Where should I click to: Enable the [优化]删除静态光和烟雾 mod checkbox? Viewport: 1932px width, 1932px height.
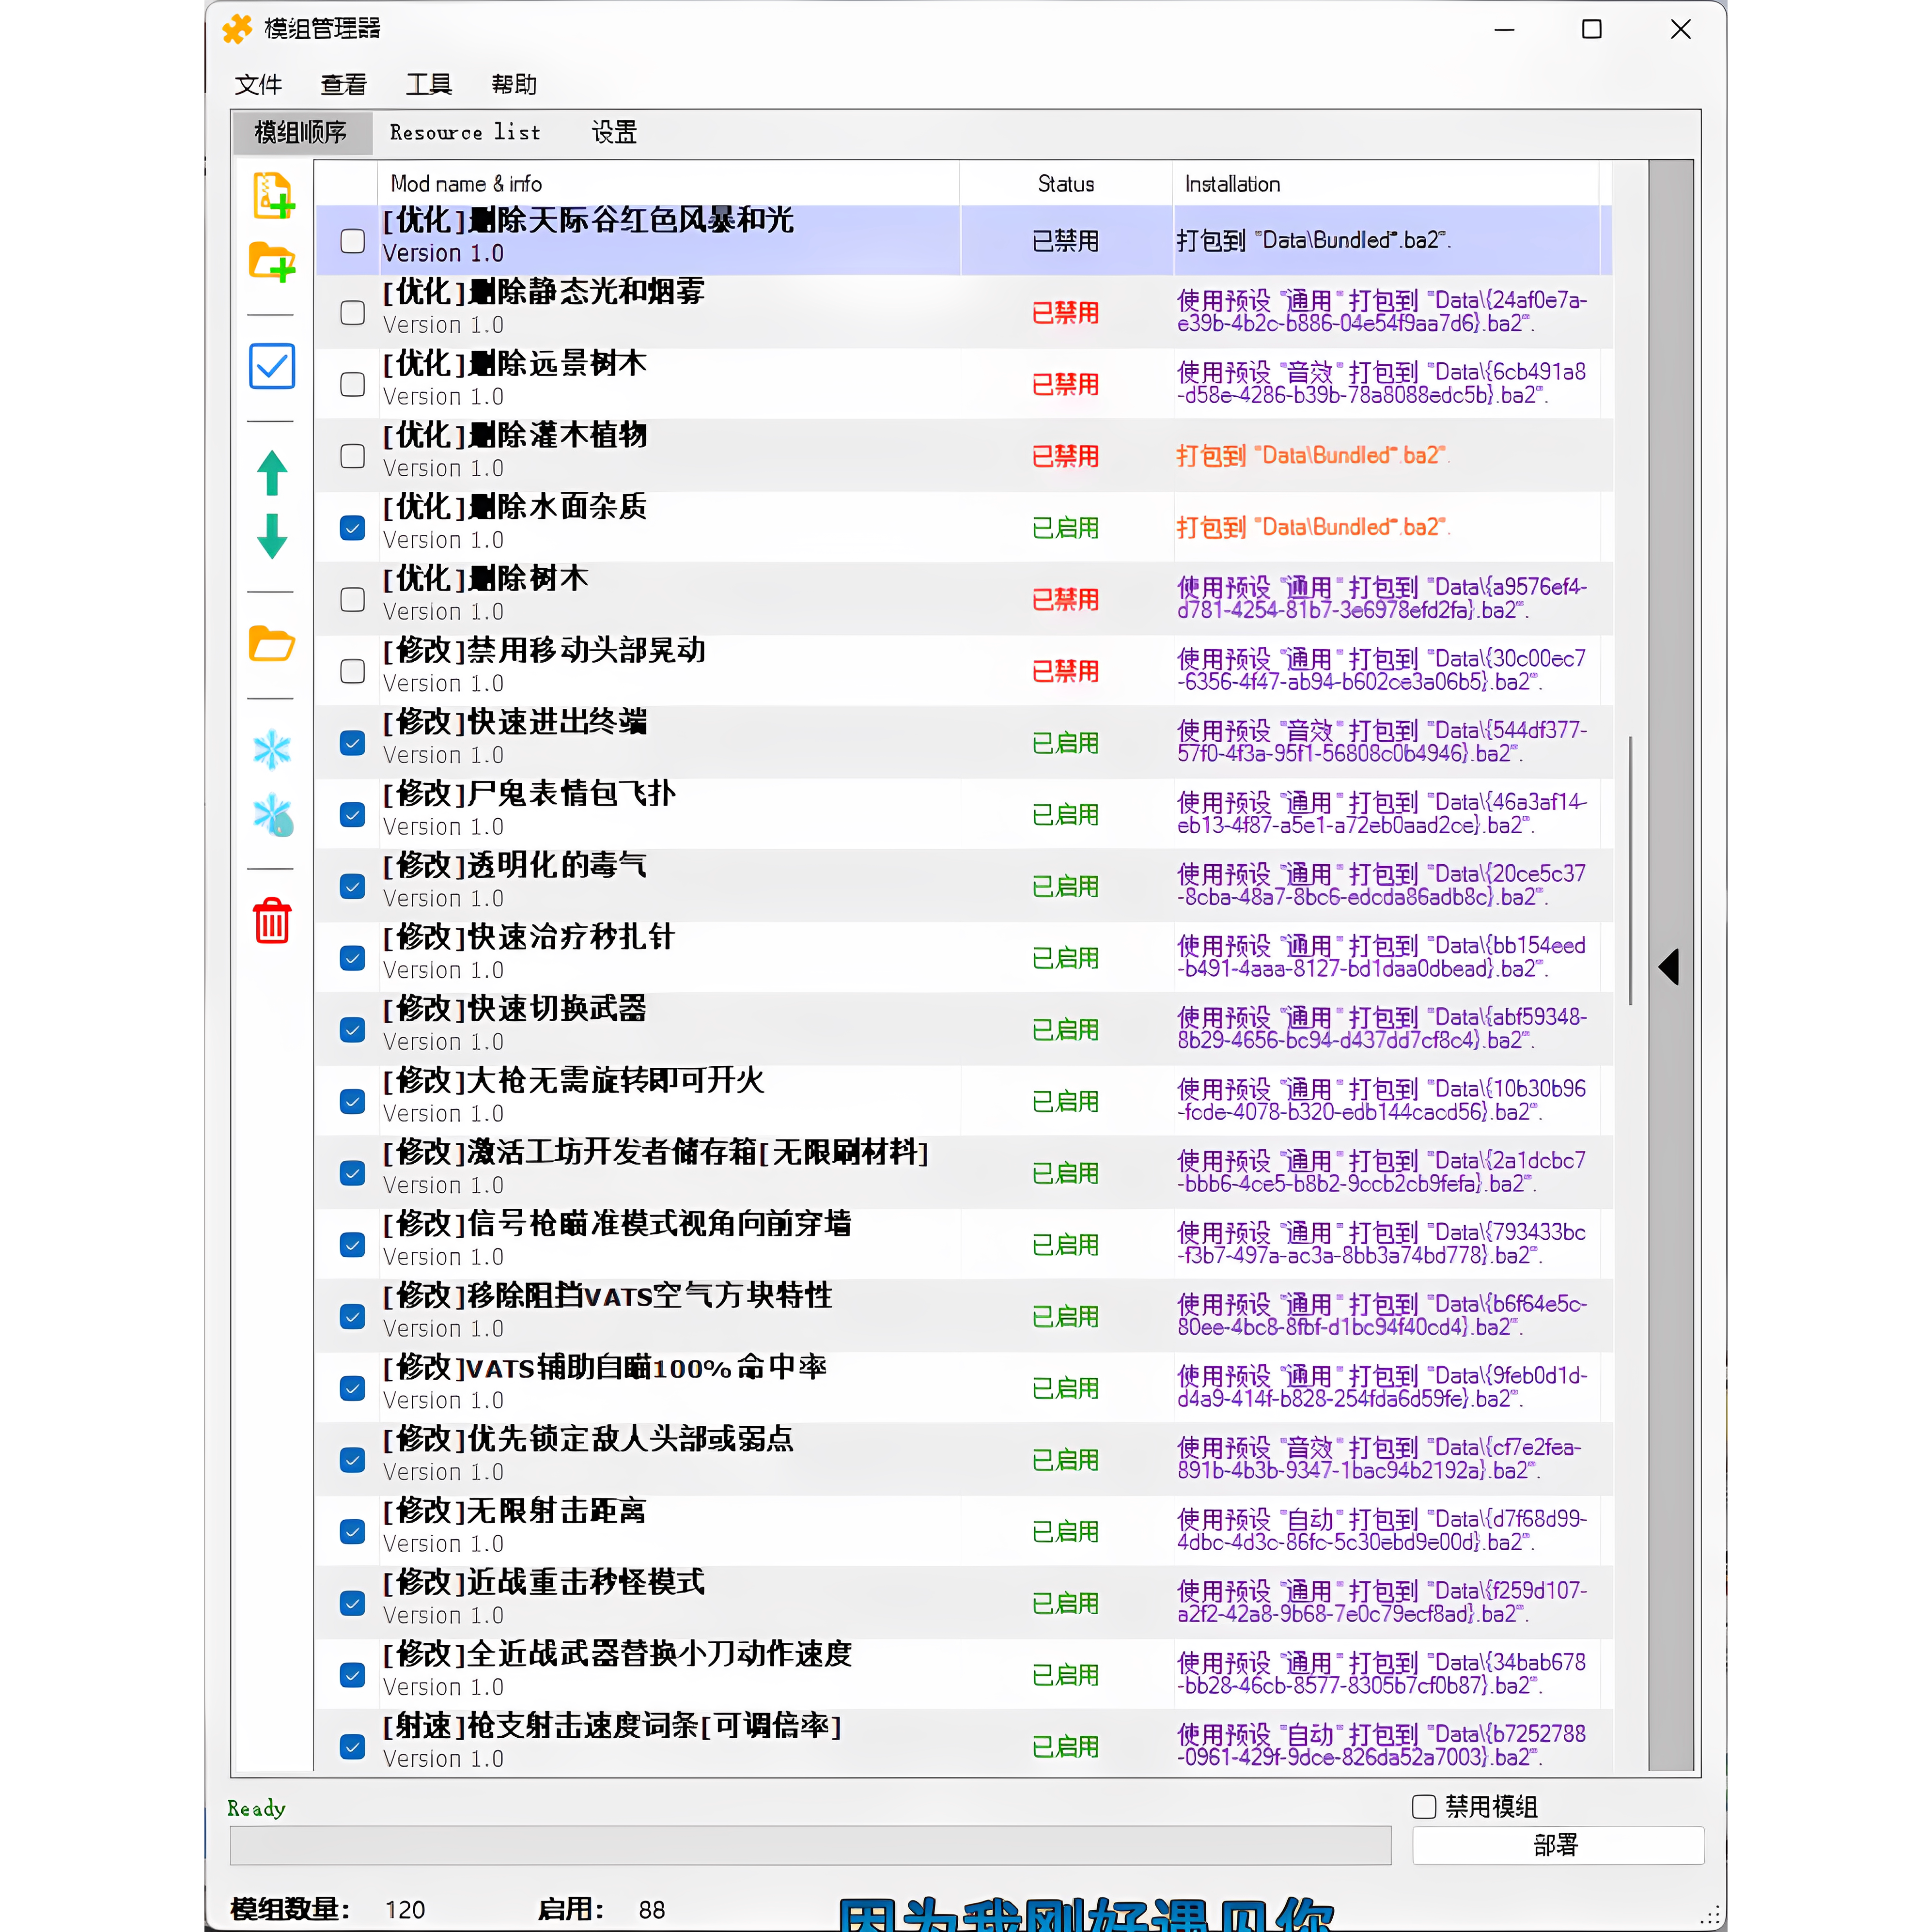point(352,313)
